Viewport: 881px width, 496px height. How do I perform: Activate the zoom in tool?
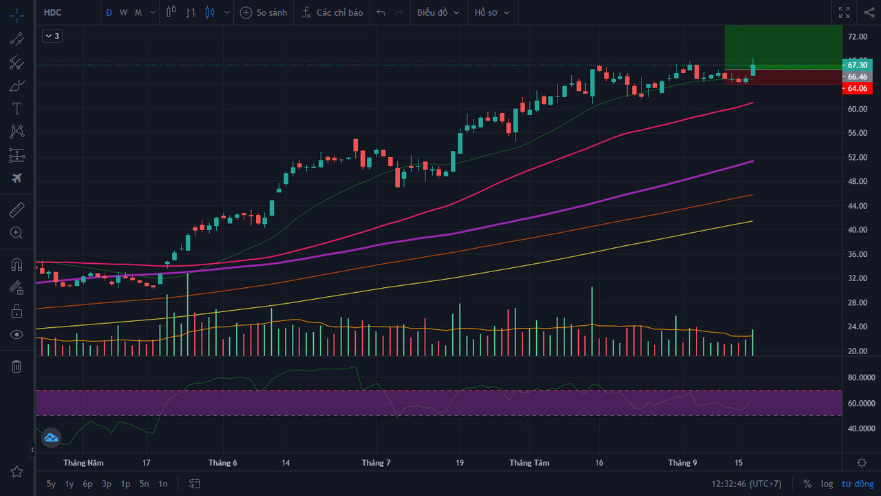click(x=17, y=233)
